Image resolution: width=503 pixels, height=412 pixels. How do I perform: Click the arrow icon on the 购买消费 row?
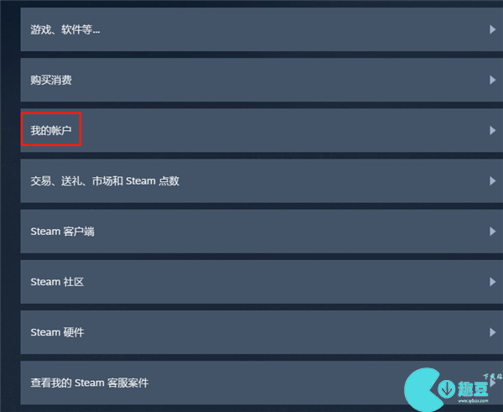492,80
